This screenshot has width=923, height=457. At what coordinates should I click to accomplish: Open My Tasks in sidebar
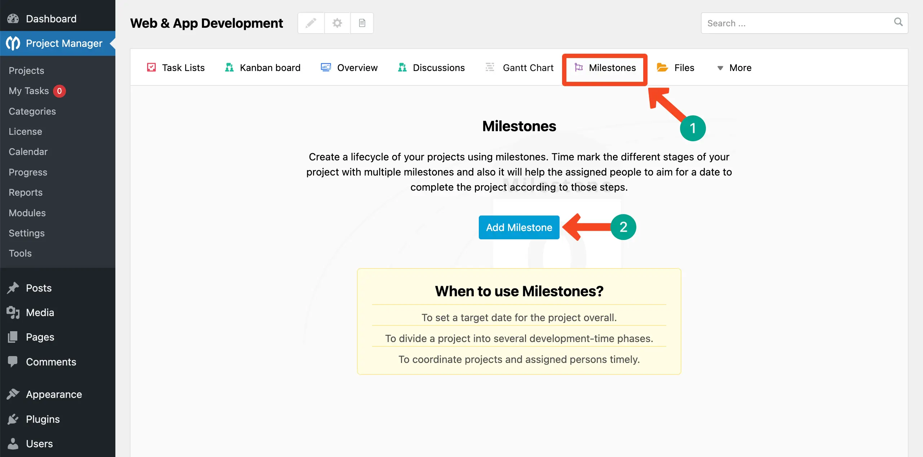pyautogui.click(x=29, y=91)
